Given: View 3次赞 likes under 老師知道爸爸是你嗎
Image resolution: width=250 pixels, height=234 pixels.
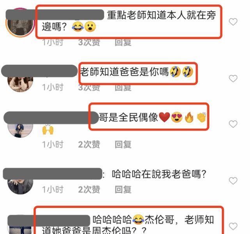Looking at the screenshot, I should click(89, 88).
